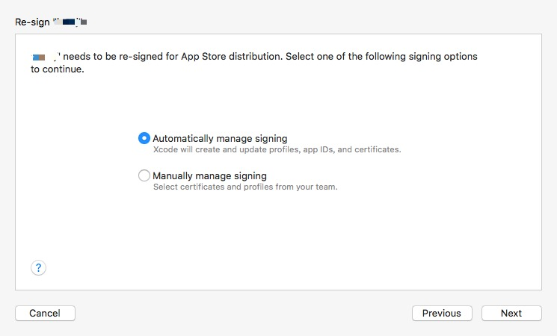Click the question mark help icon

pos(39,268)
